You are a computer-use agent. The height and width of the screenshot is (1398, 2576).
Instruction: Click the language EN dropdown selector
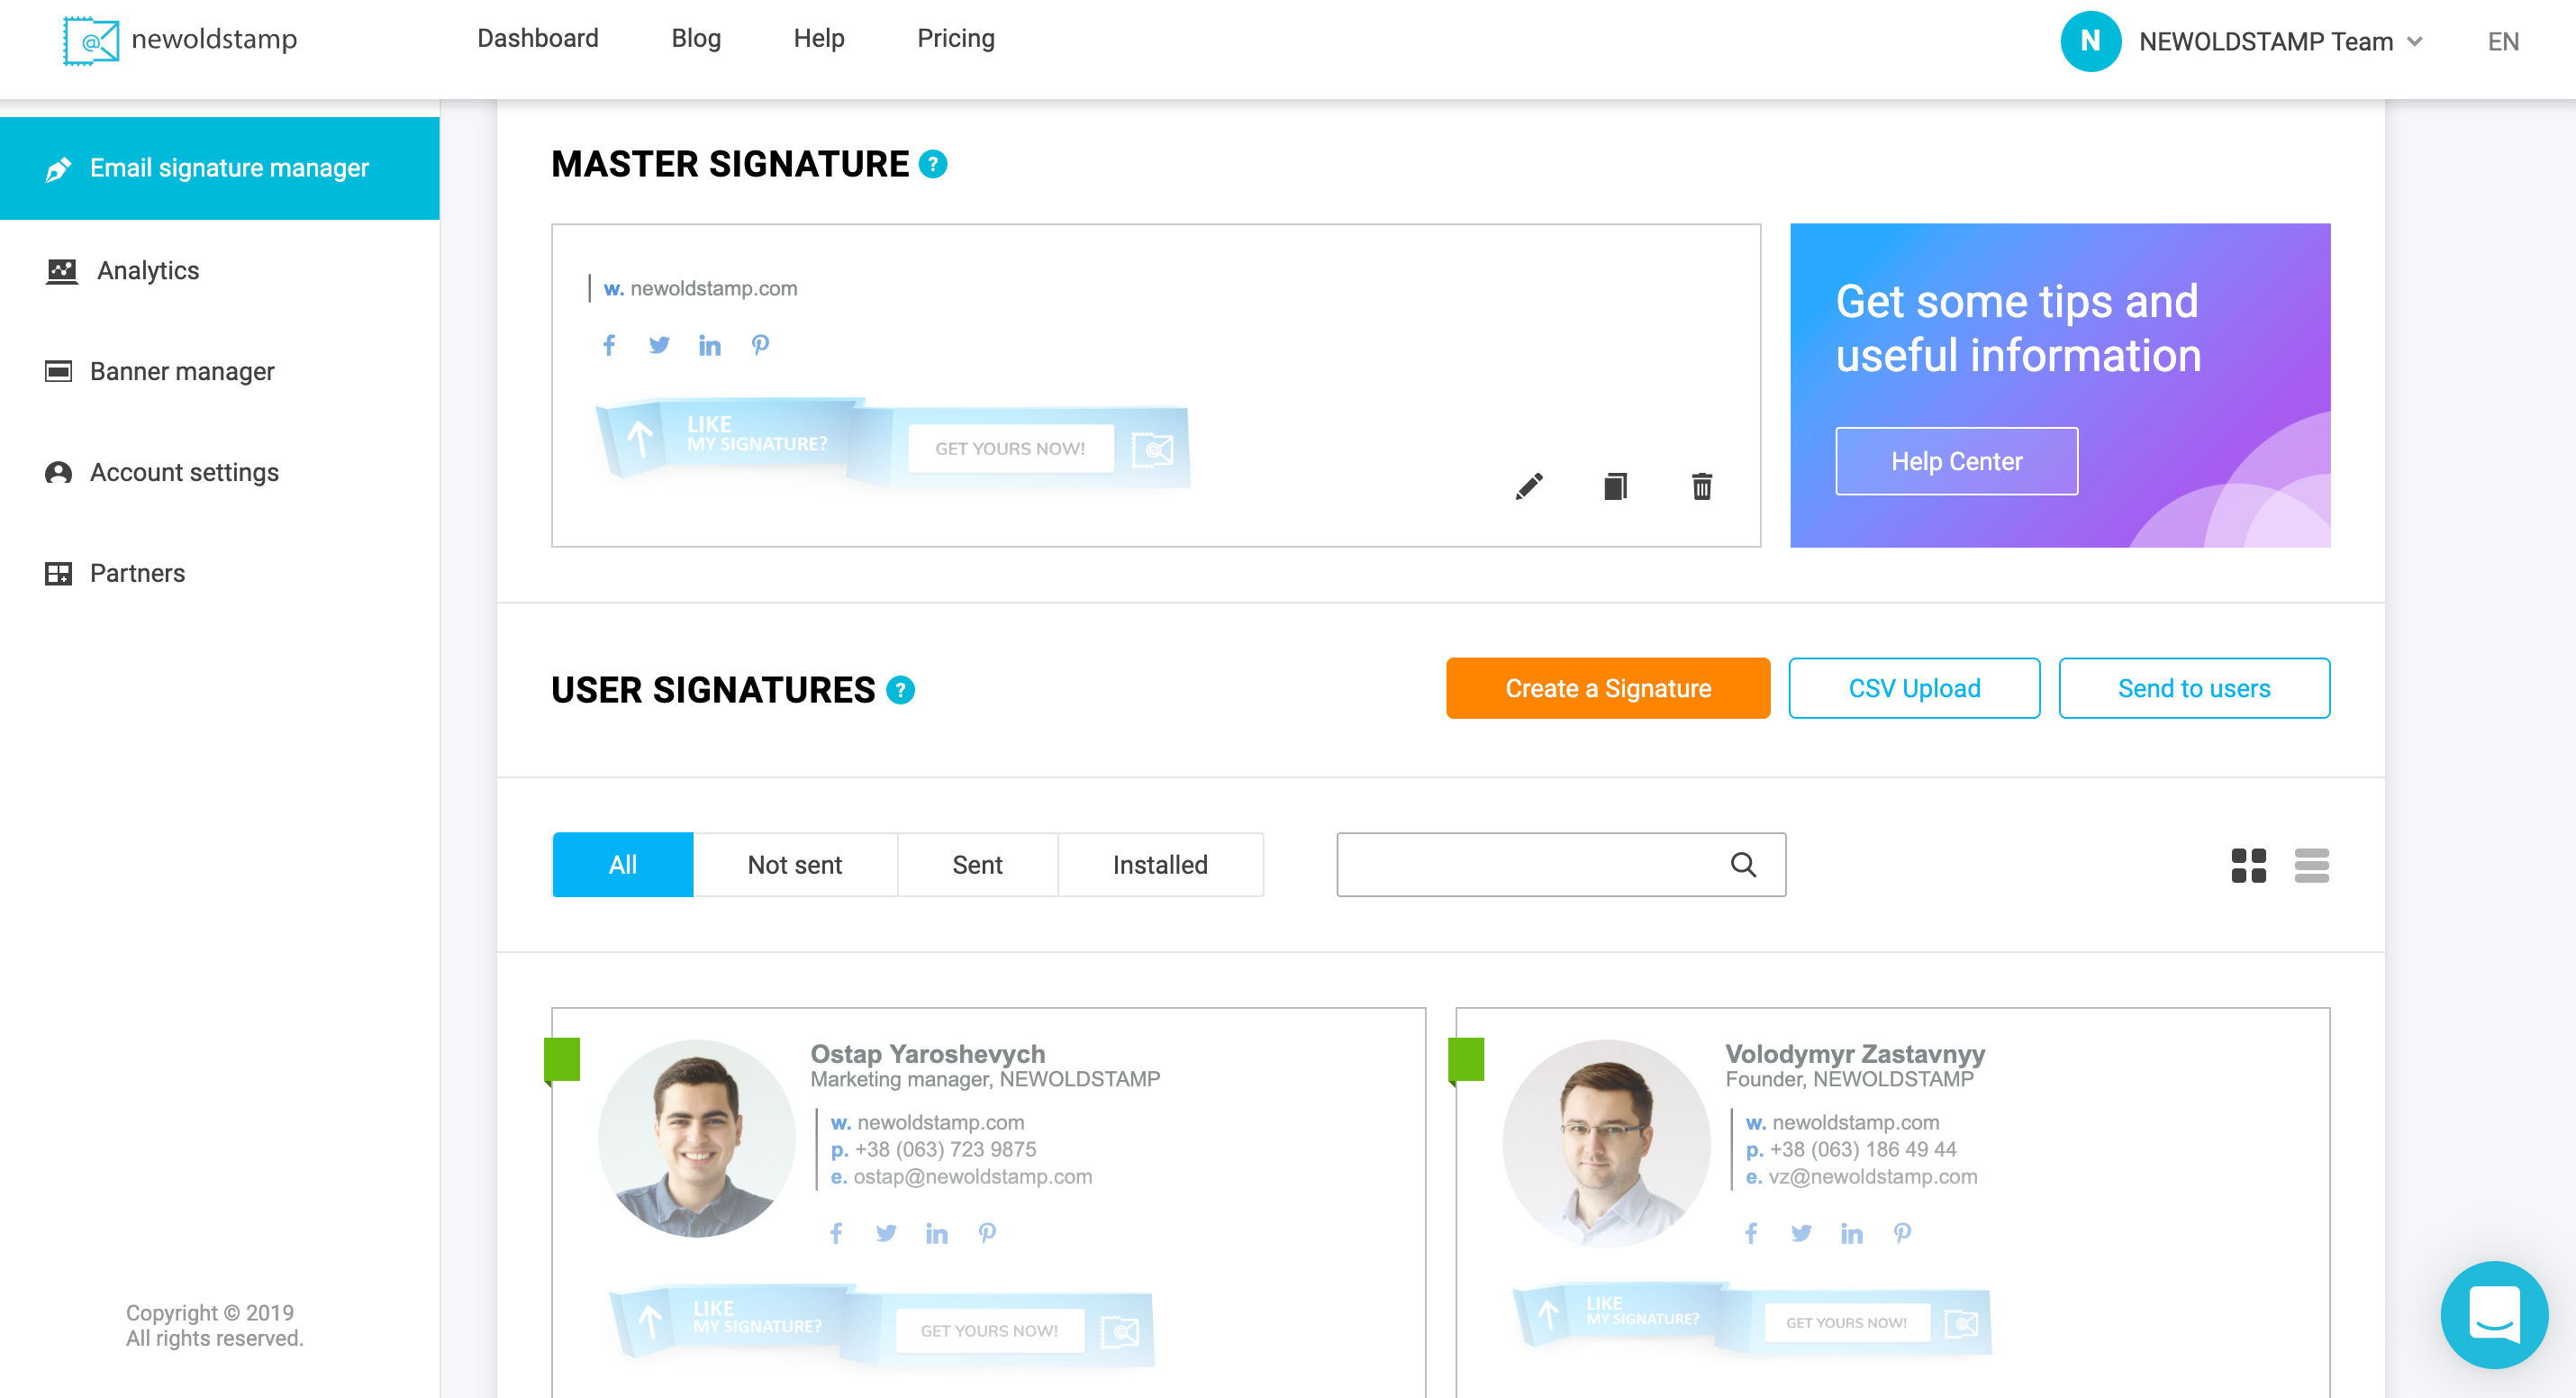click(2506, 38)
